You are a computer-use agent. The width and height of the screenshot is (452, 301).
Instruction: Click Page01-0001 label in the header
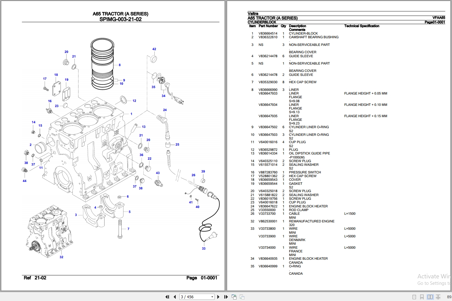435,22
